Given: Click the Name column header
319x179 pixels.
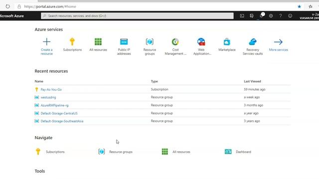Looking at the screenshot, I should point(39,82).
